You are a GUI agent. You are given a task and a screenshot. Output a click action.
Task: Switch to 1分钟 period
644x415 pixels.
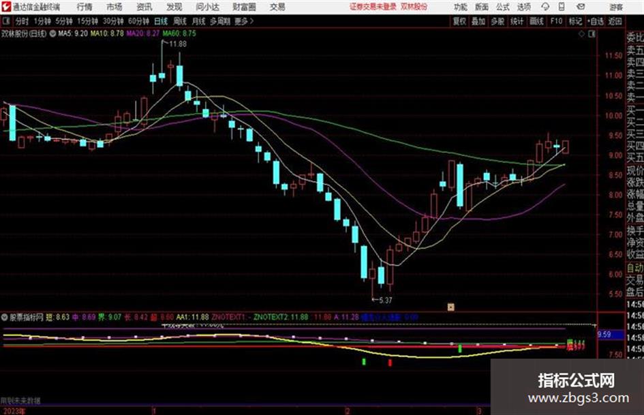pyautogui.click(x=42, y=21)
